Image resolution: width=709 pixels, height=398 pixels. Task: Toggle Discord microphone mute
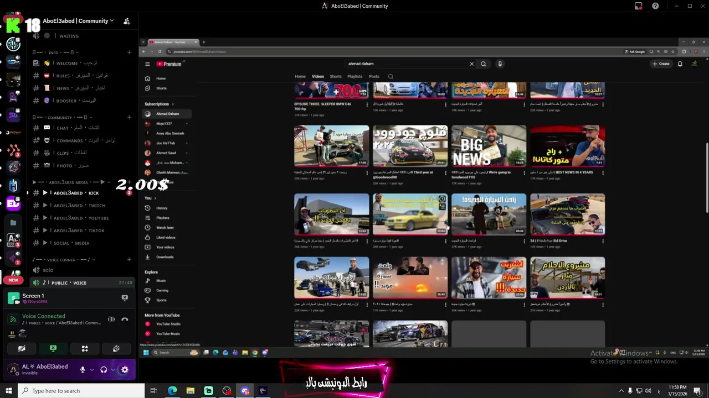83,370
